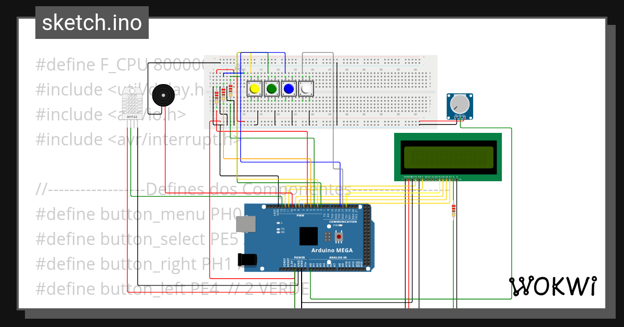Click the USB connector on the Arduino
Image resolution: width=624 pixels, height=327 pixels.
click(245, 224)
